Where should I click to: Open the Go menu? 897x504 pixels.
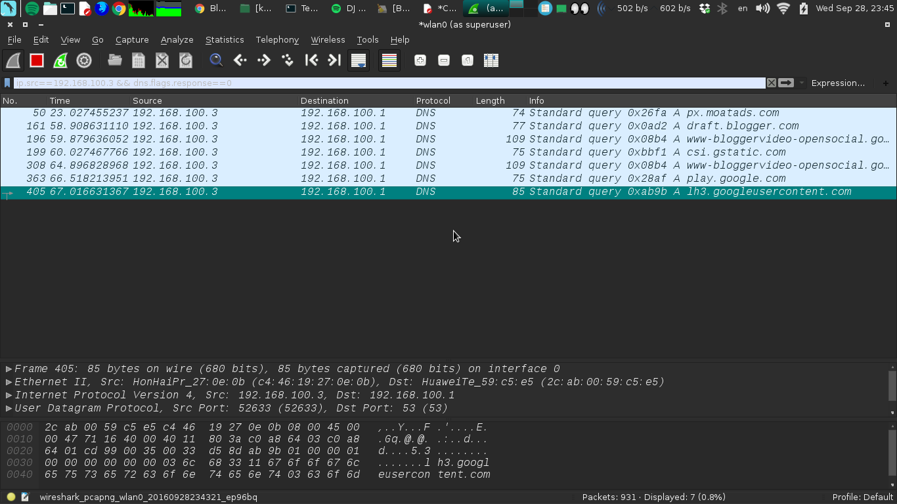pyautogui.click(x=98, y=40)
